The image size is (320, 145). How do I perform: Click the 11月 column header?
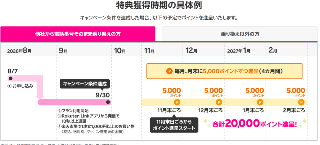[150, 51]
